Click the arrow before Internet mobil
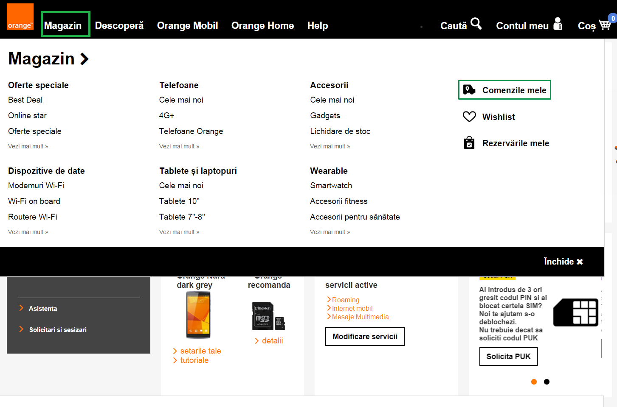This screenshot has width=617, height=407. tap(329, 308)
